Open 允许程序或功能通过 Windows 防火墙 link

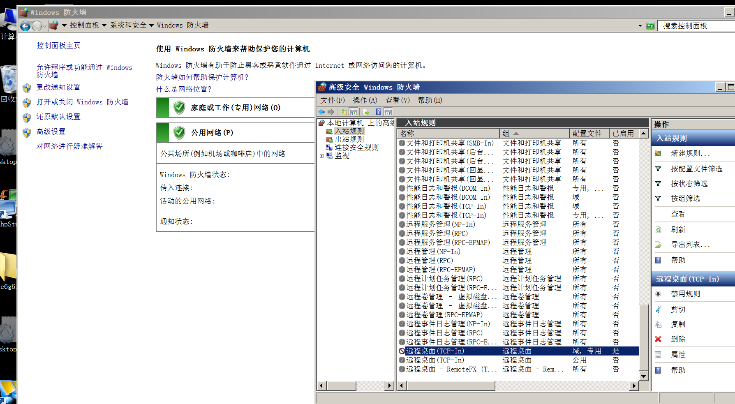click(x=84, y=71)
